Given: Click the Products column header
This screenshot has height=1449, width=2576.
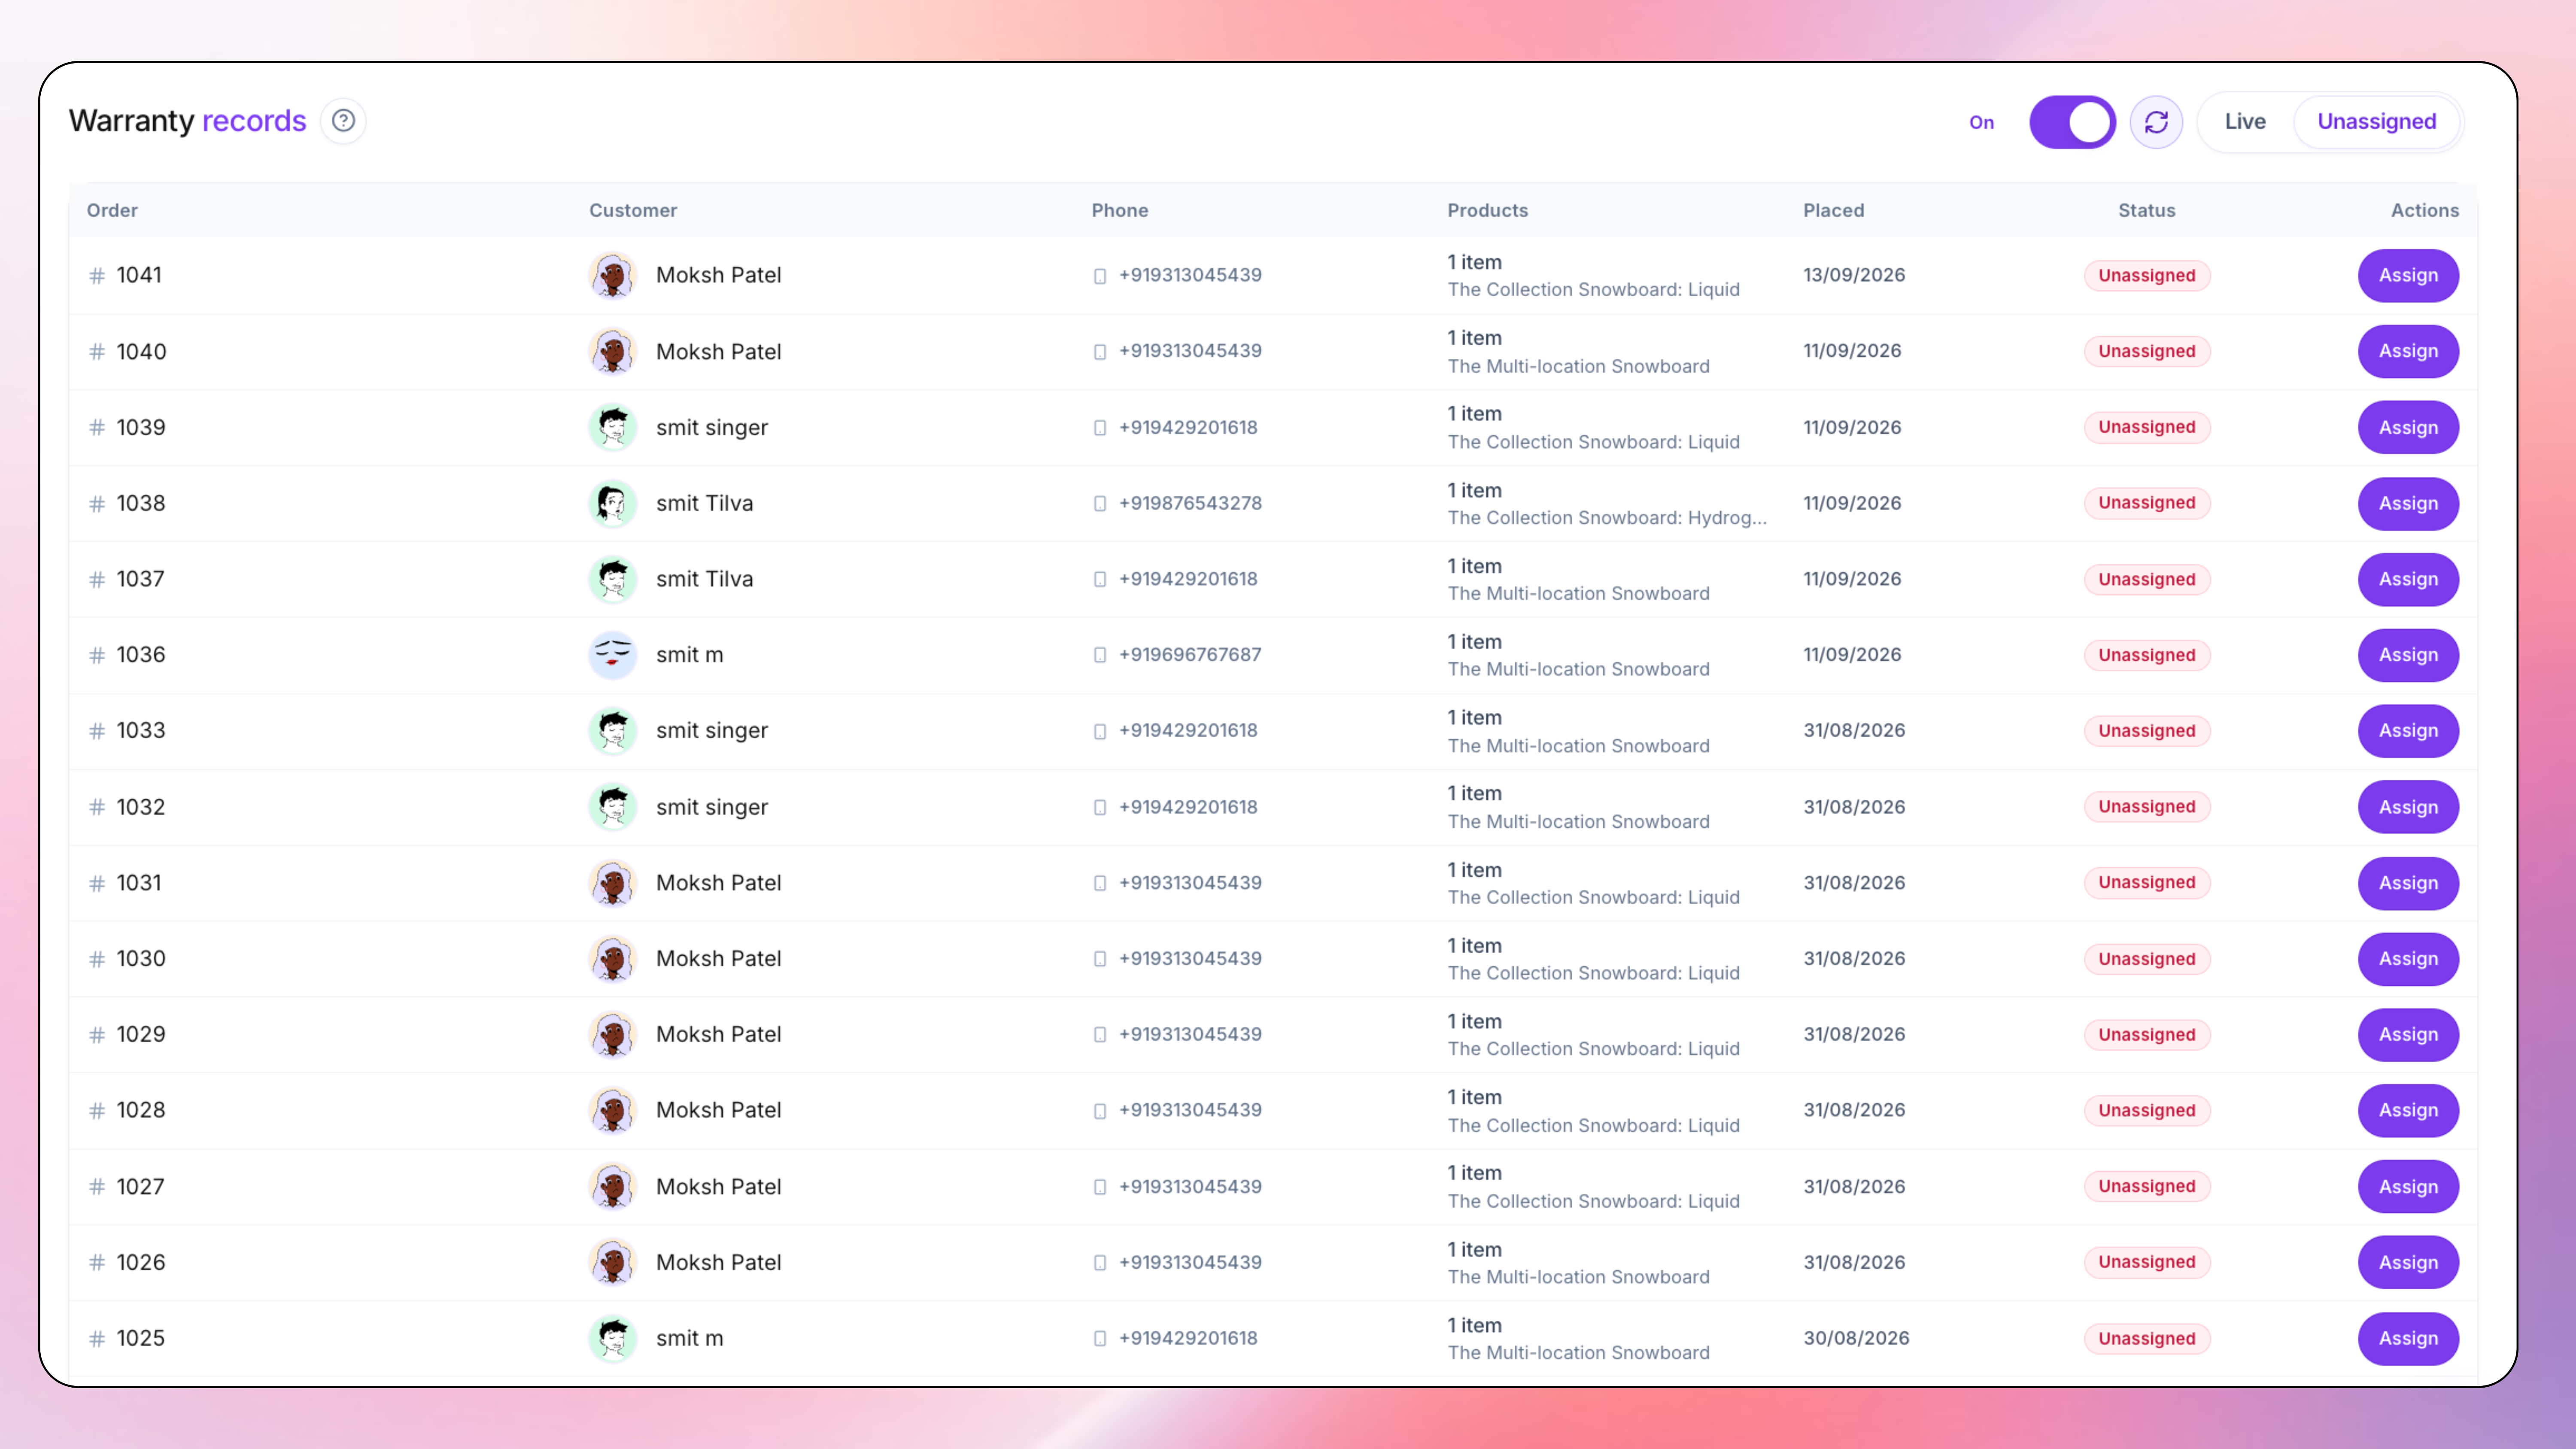Looking at the screenshot, I should (x=1488, y=210).
